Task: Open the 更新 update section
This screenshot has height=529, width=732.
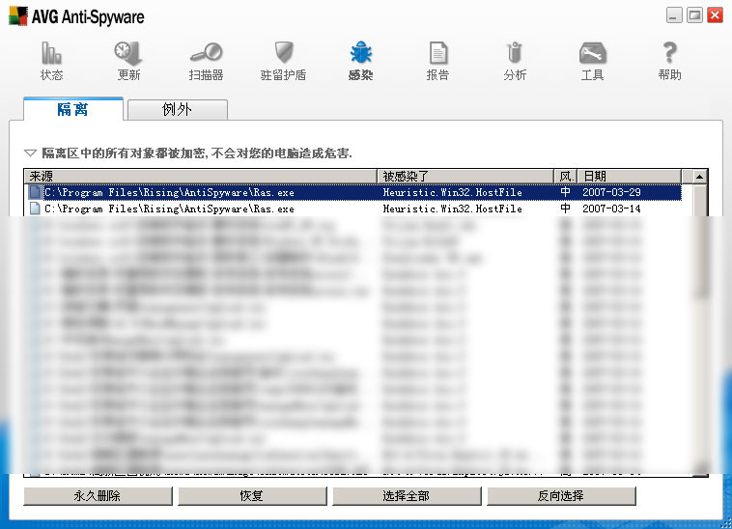Action: 128,61
